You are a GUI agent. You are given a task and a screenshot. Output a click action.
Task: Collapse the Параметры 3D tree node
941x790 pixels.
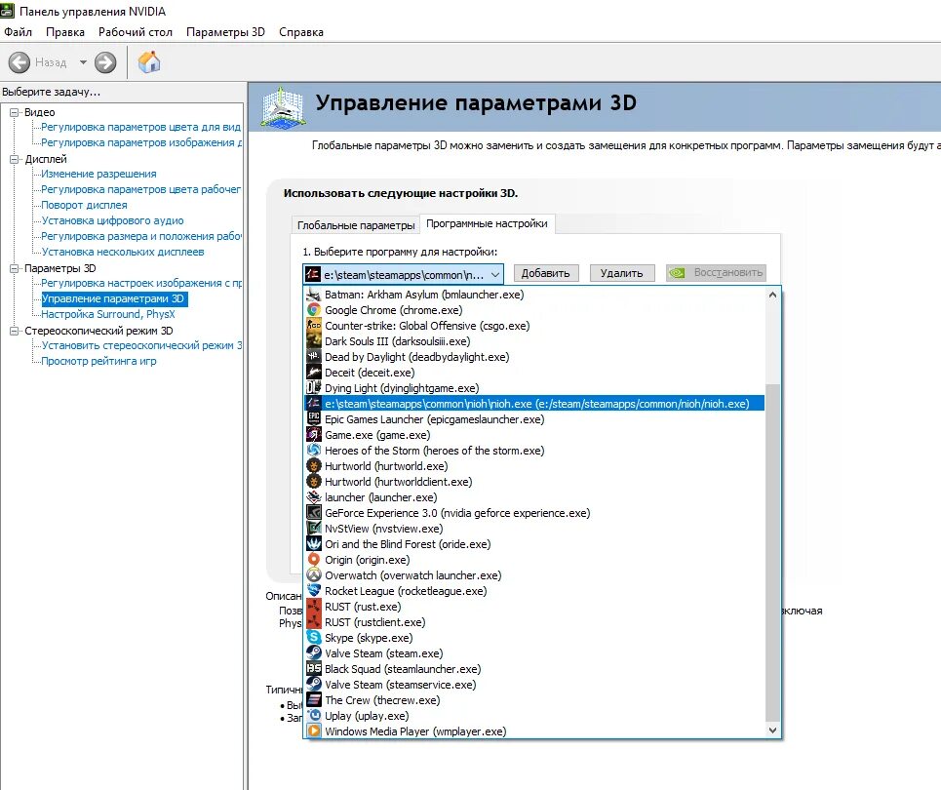point(15,268)
